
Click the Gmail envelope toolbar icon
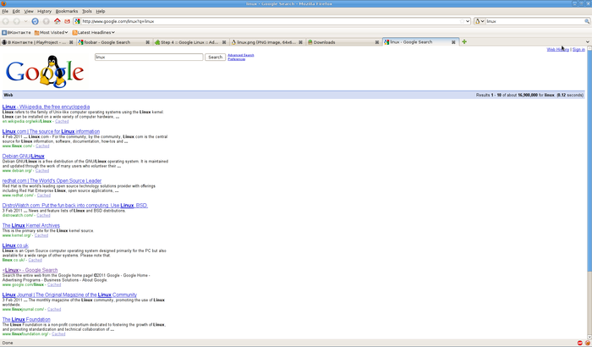coord(67,21)
